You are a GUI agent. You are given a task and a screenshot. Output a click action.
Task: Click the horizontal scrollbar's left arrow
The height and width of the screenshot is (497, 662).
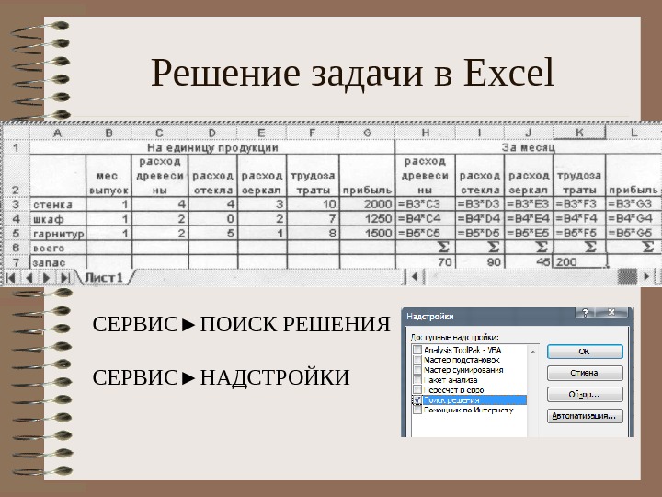pyautogui.click(x=415, y=277)
